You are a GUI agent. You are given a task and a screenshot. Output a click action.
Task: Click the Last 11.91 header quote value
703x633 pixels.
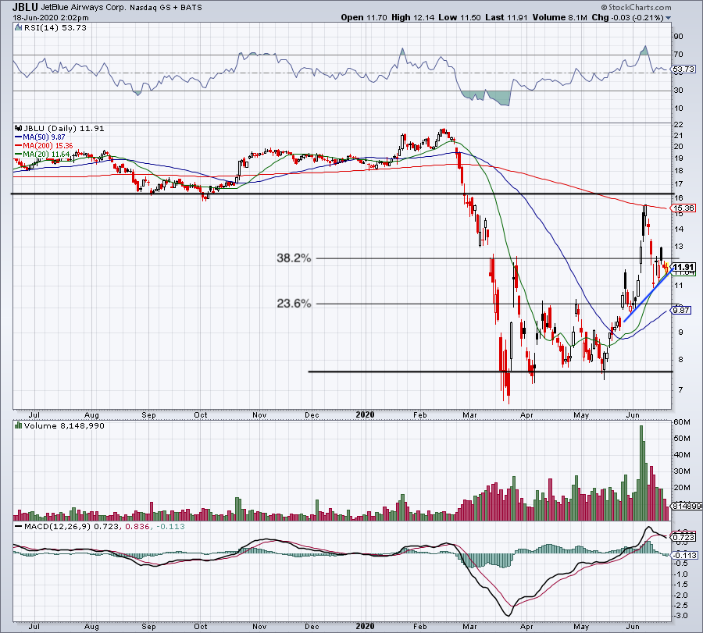506,17
